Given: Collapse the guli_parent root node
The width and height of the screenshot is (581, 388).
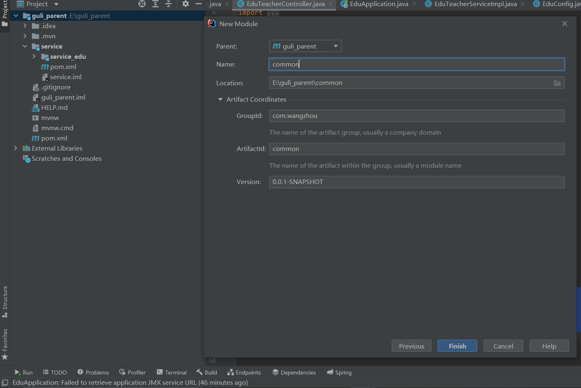Looking at the screenshot, I should pos(16,16).
